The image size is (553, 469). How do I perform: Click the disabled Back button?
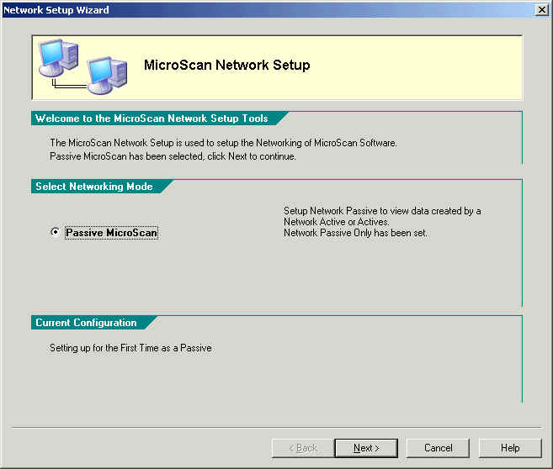[303, 448]
